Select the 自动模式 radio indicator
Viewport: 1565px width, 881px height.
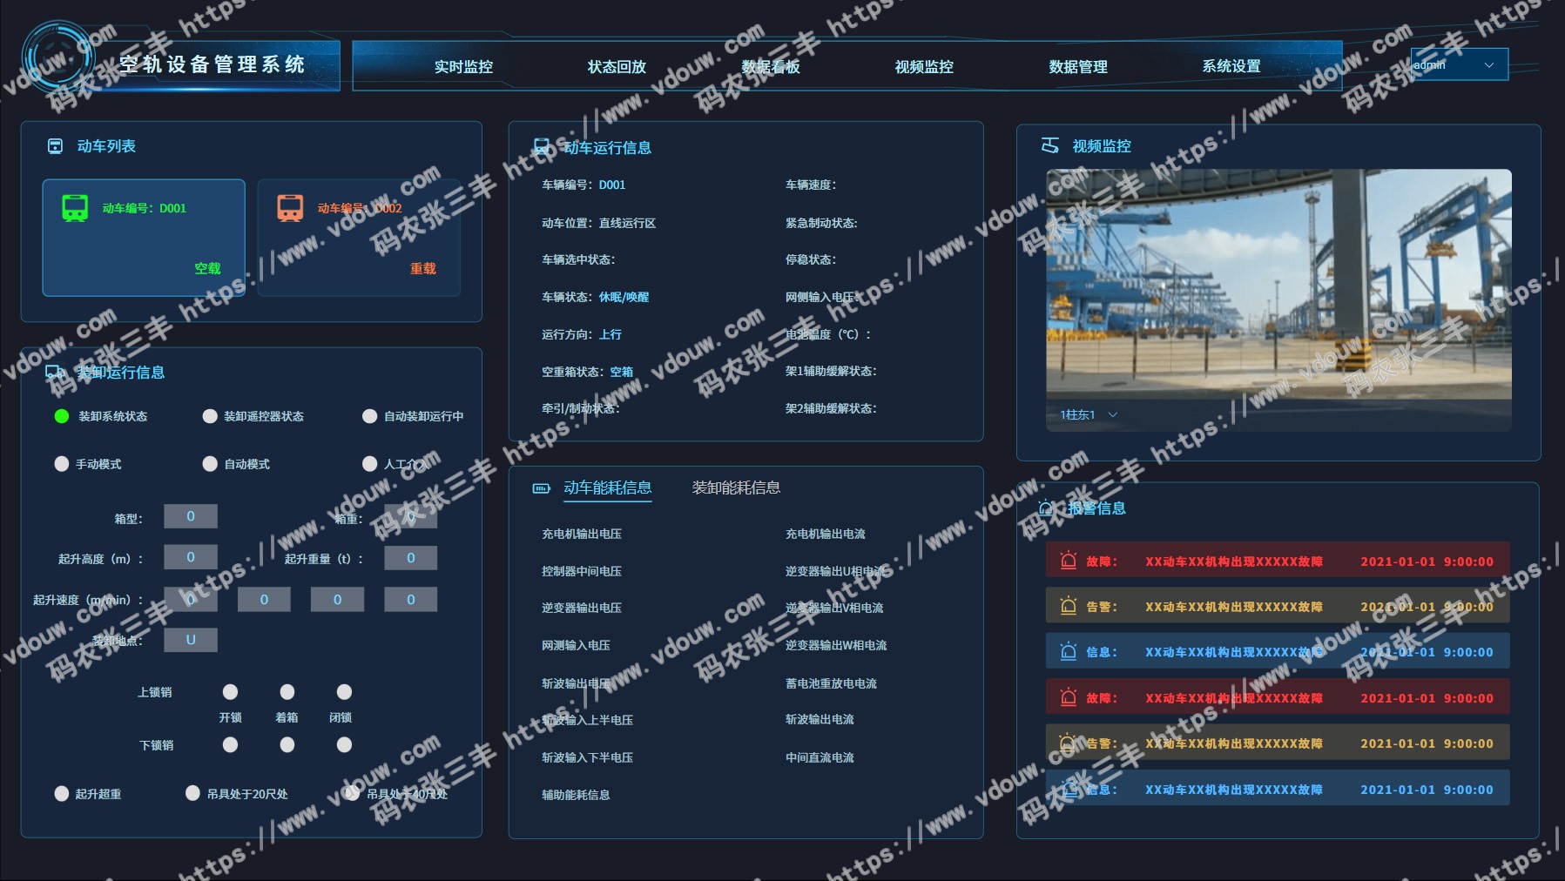click(x=210, y=464)
